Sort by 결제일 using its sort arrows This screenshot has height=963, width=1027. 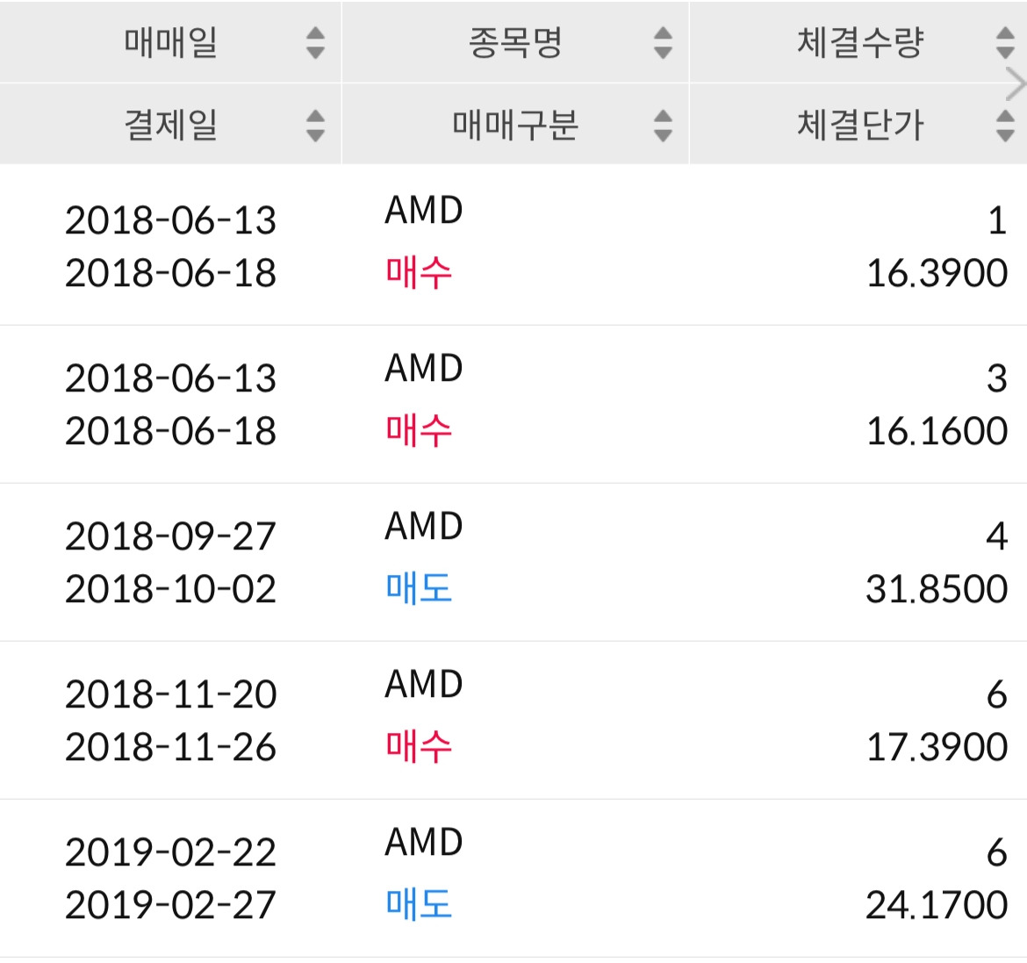[315, 125]
